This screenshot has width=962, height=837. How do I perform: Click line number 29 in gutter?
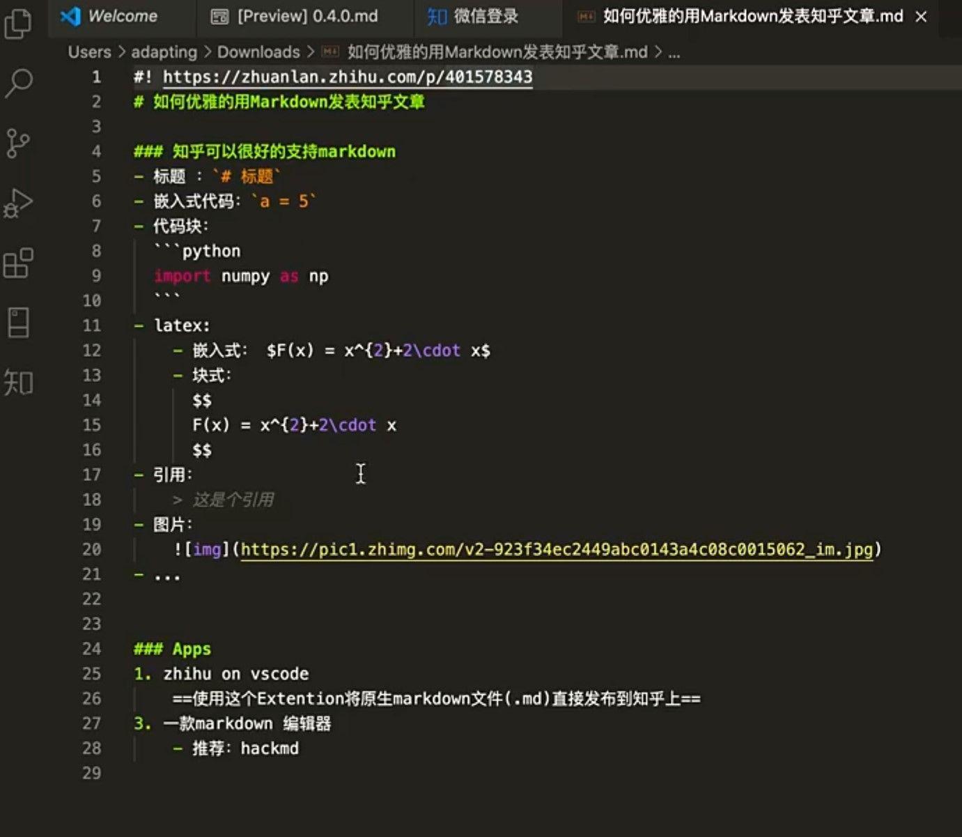(x=91, y=773)
